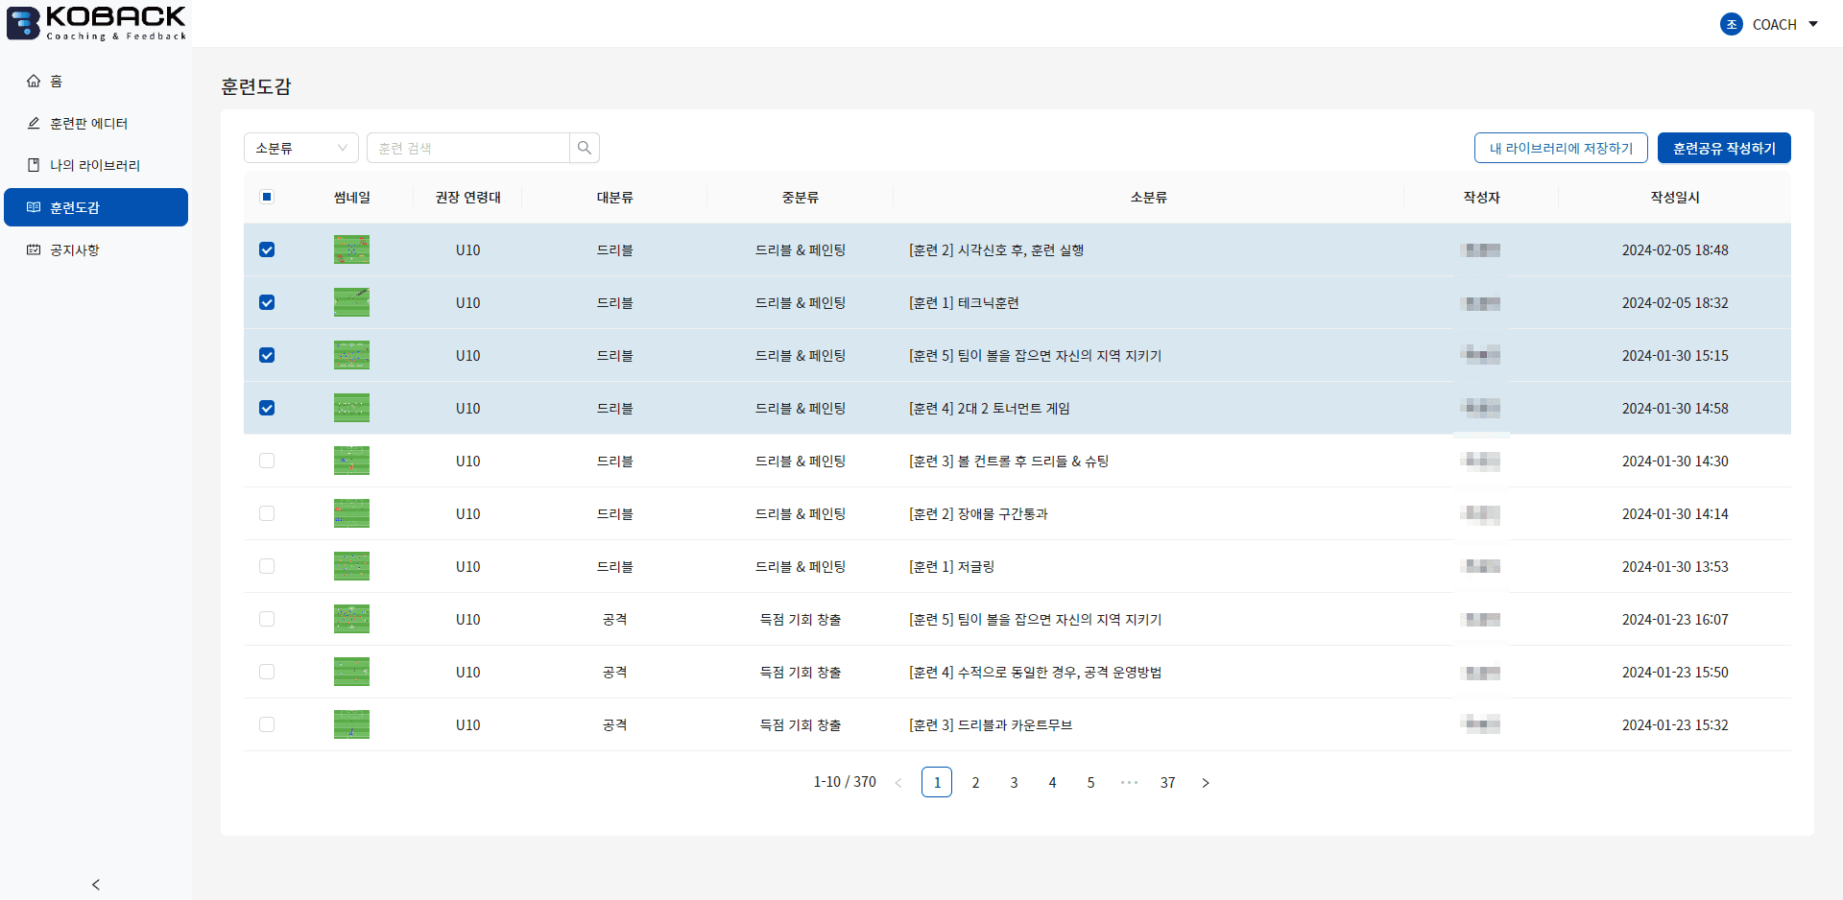1843x900 pixels.
Task: Uncheck the [훈련 2] 시각신호 row checkbox
Action: pyautogui.click(x=267, y=249)
